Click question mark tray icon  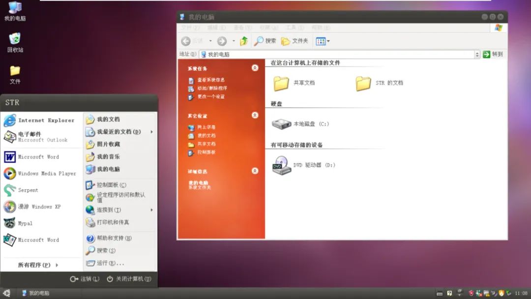pyautogui.click(x=449, y=293)
